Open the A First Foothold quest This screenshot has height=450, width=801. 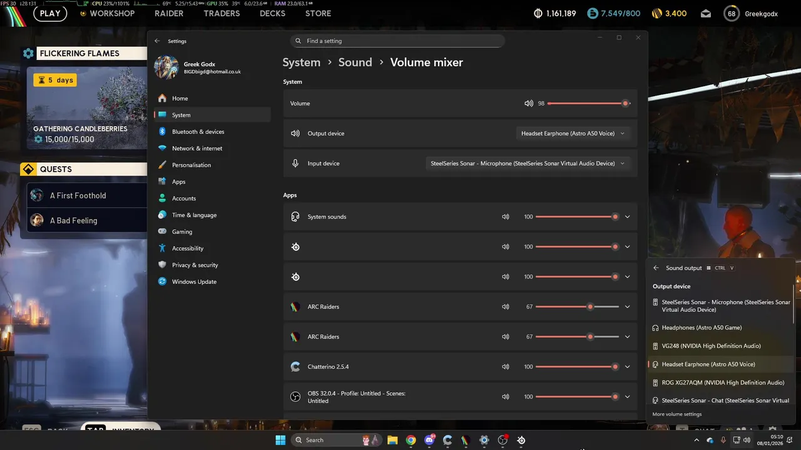pos(86,196)
